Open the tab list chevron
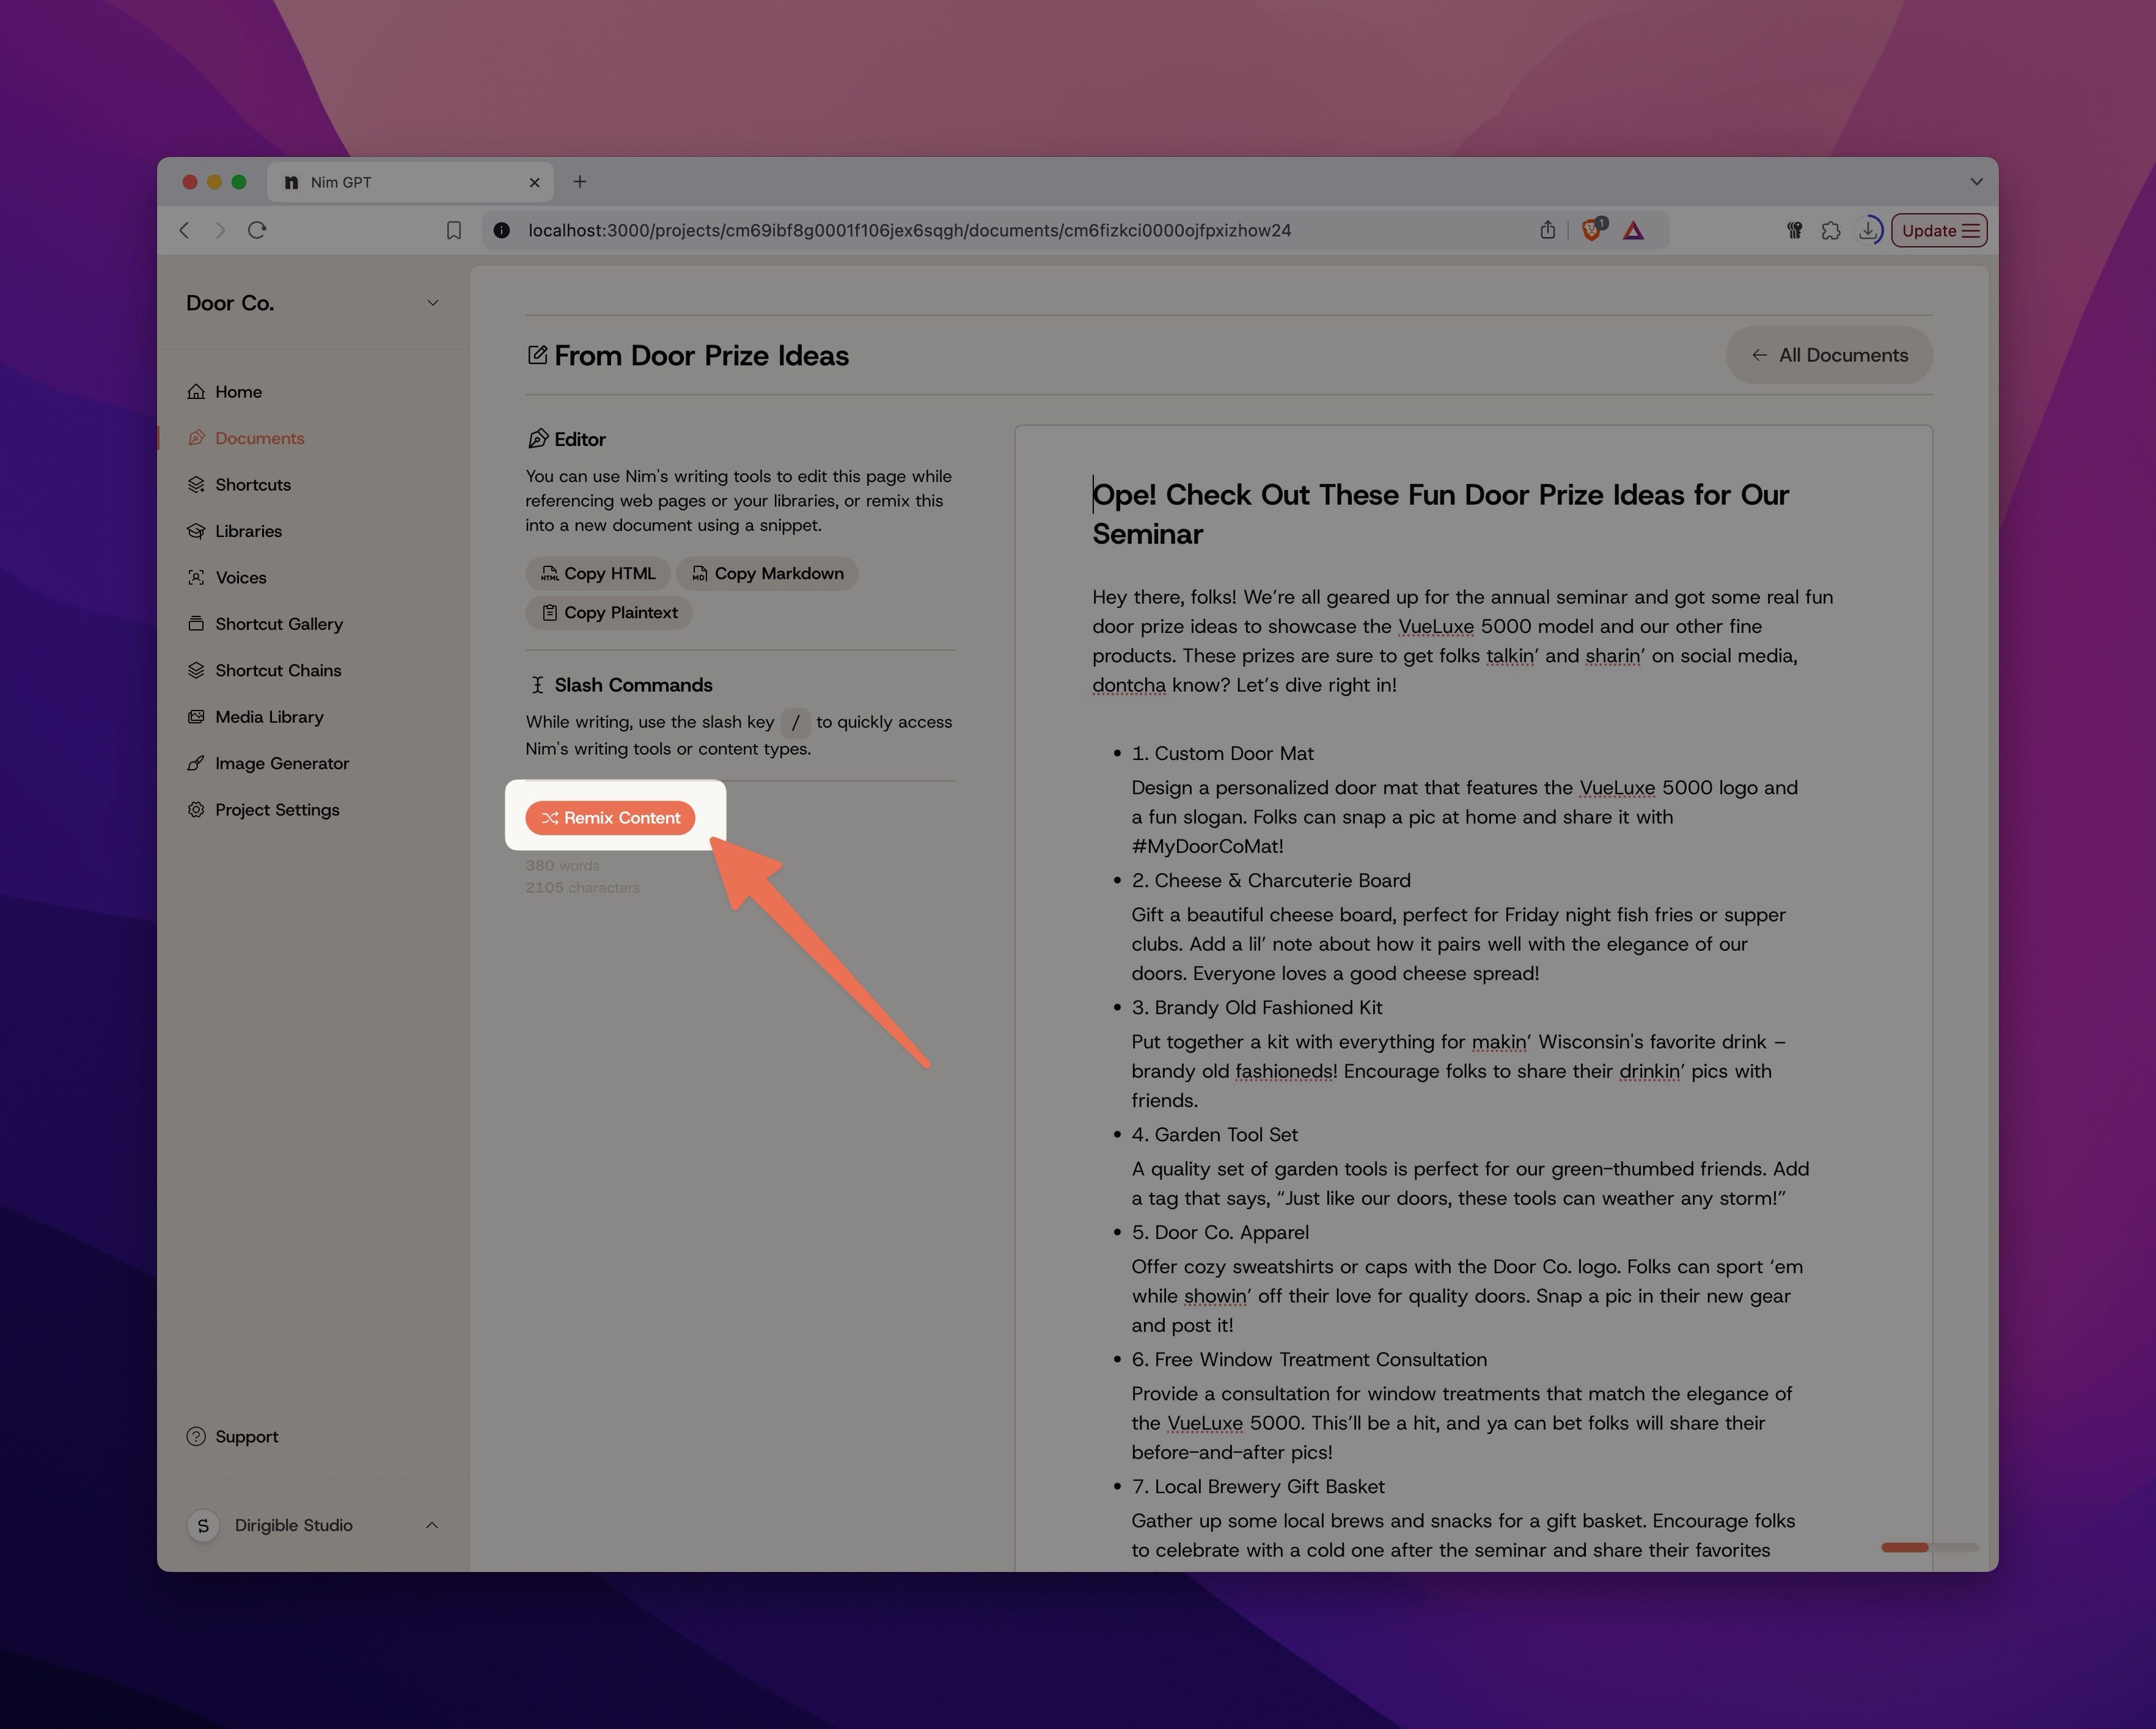 click(1976, 182)
